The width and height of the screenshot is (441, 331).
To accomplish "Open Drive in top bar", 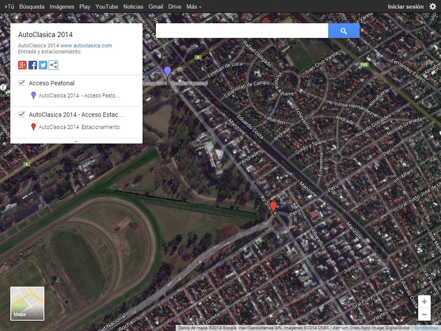I will click(175, 6).
